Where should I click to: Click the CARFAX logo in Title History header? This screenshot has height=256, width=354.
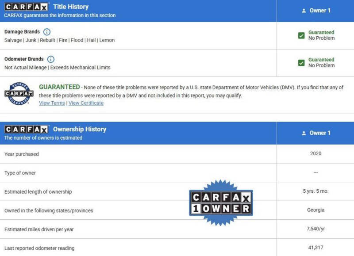click(x=27, y=7)
